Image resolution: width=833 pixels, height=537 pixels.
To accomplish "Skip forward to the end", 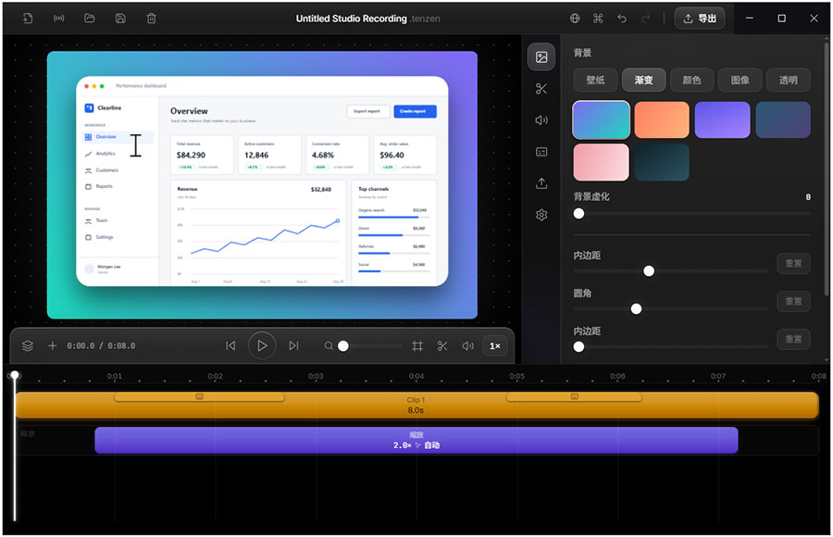I will click(293, 346).
